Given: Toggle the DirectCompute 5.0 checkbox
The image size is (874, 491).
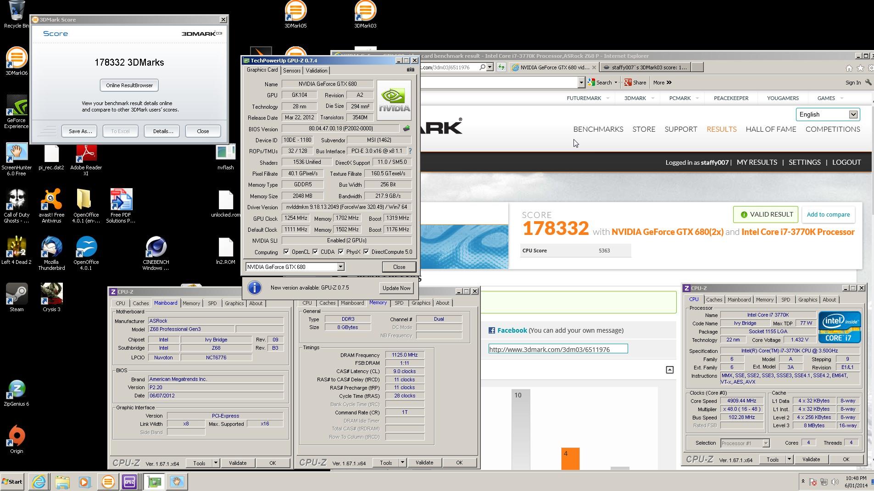Looking at the screenshot, I should click(x=366, y=252).
